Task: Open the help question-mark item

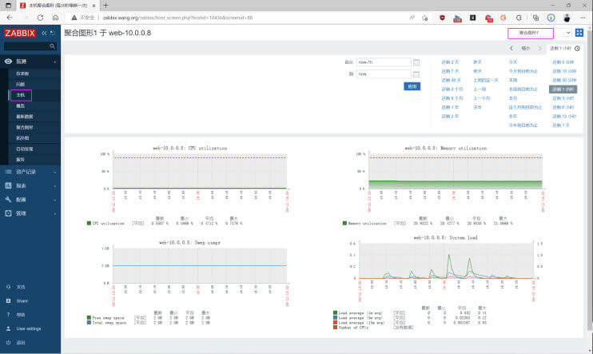Action: pos(8,315)
